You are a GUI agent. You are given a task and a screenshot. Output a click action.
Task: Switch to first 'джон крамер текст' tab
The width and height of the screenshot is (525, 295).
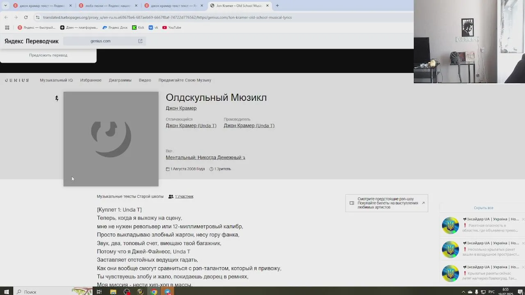click(42, 6)
